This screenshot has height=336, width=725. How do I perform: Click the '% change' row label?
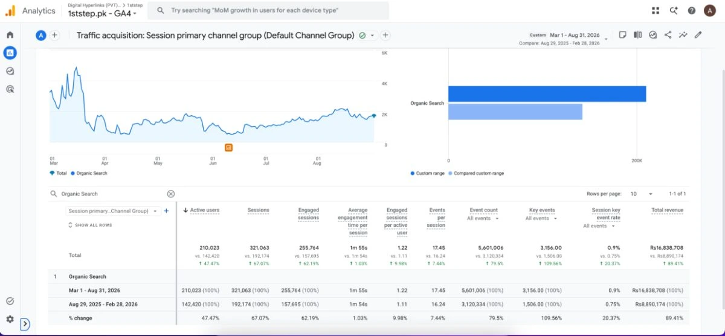(x=80, y=318)
